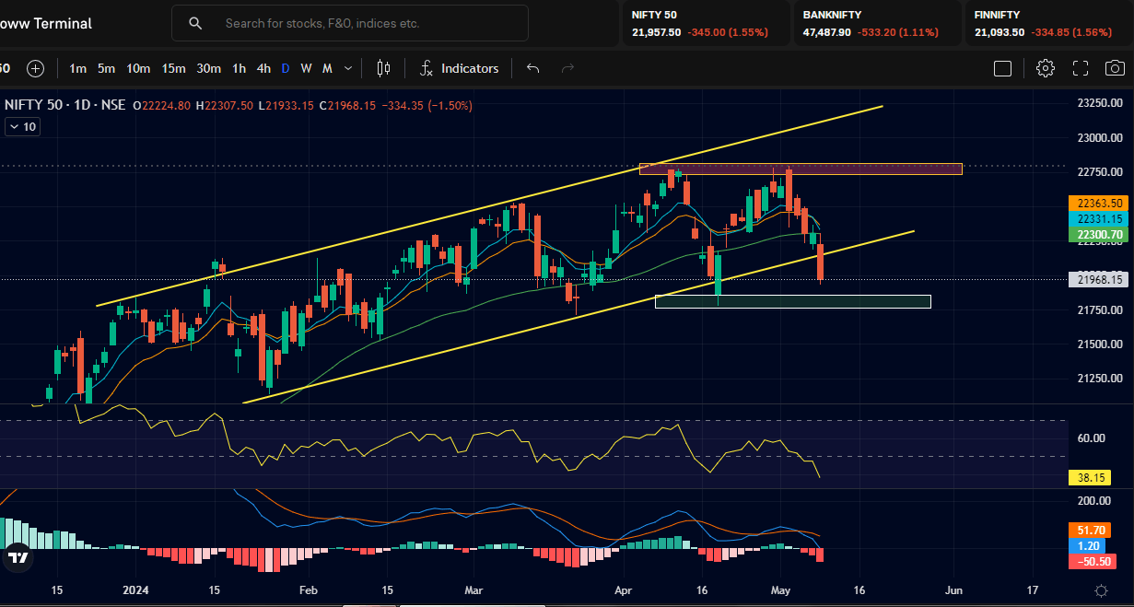Image resolution: width=1134 pixels, height=607 pixels.
Task: Open chart settings gear
Action: tap(1045, 68)
